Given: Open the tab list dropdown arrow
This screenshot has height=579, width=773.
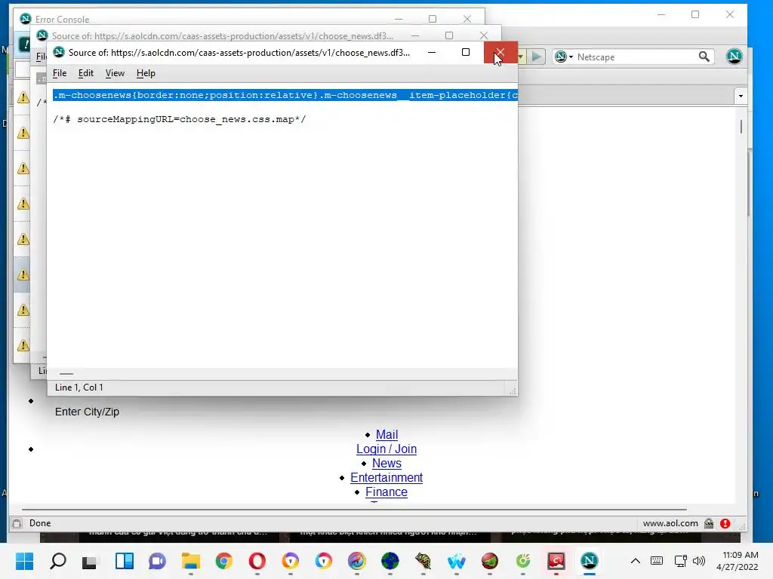Looking at the screenshot, I should (x=741, y=96).
